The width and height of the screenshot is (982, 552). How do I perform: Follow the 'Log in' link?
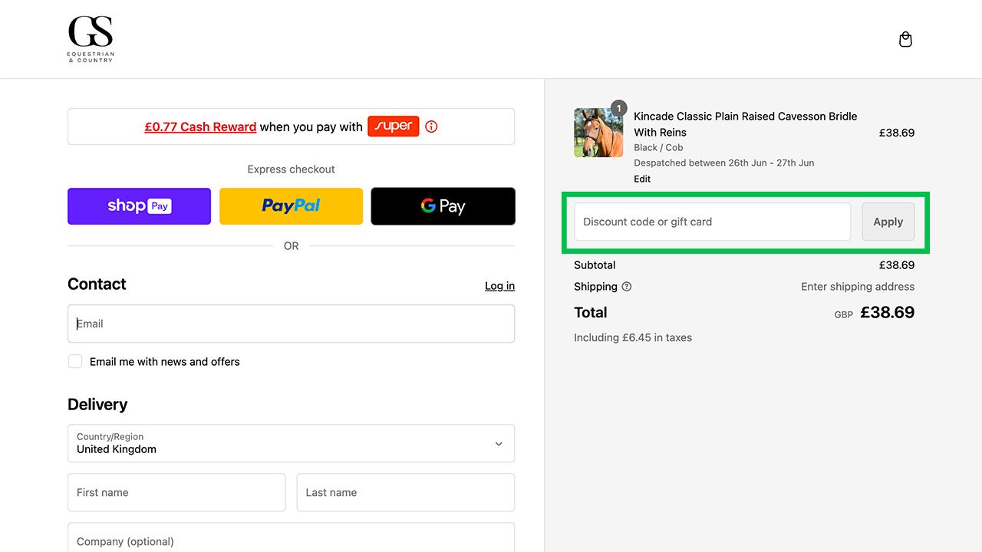point(499,286)
